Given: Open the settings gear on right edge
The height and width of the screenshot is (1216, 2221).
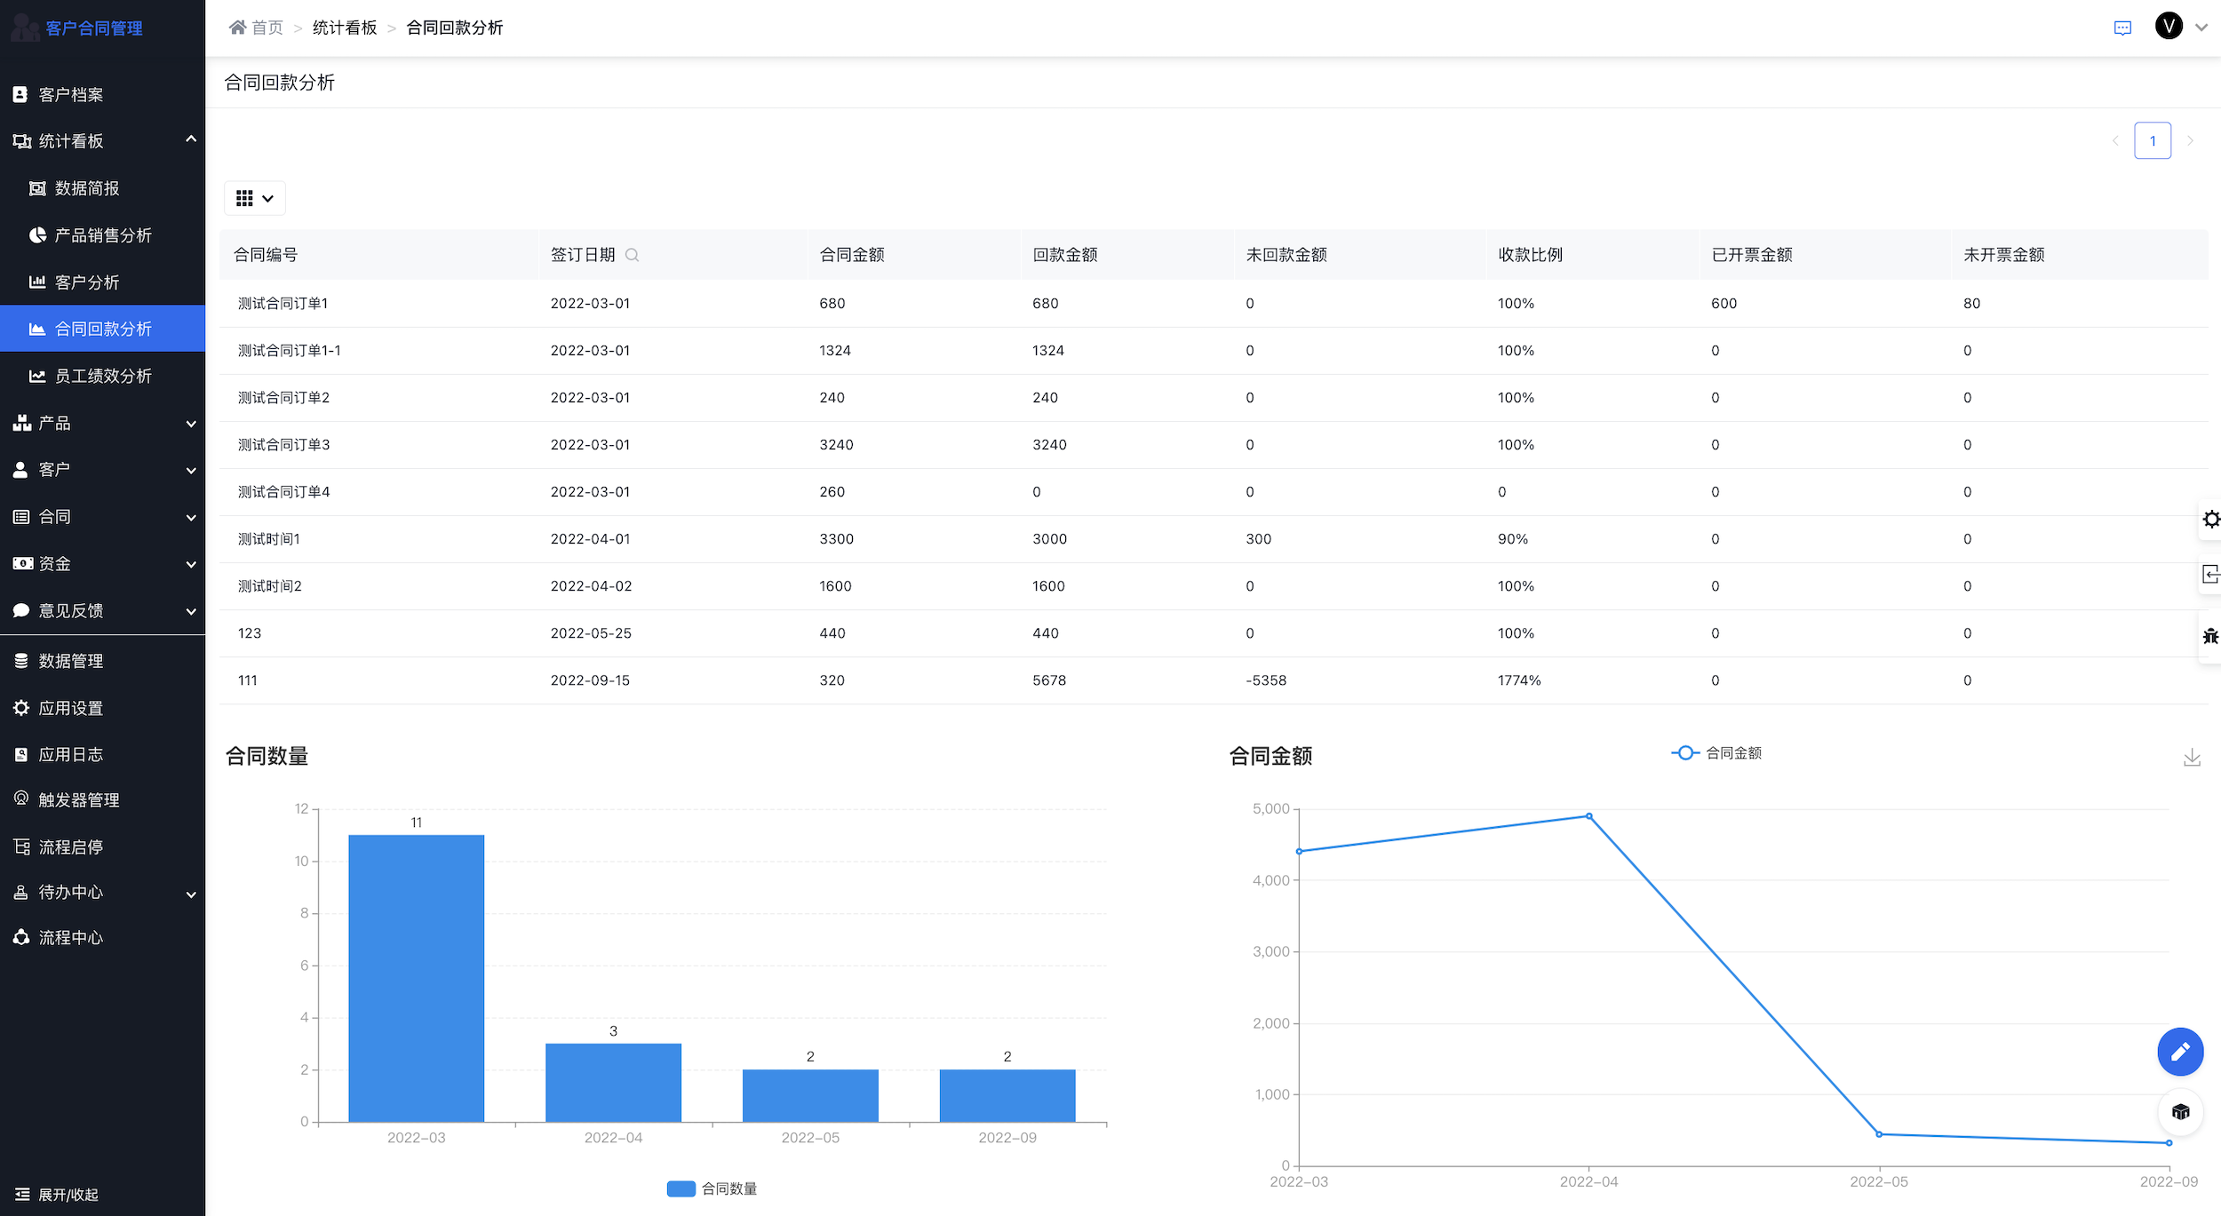Looking at the screenshot, I should [x=2210, y=519].
